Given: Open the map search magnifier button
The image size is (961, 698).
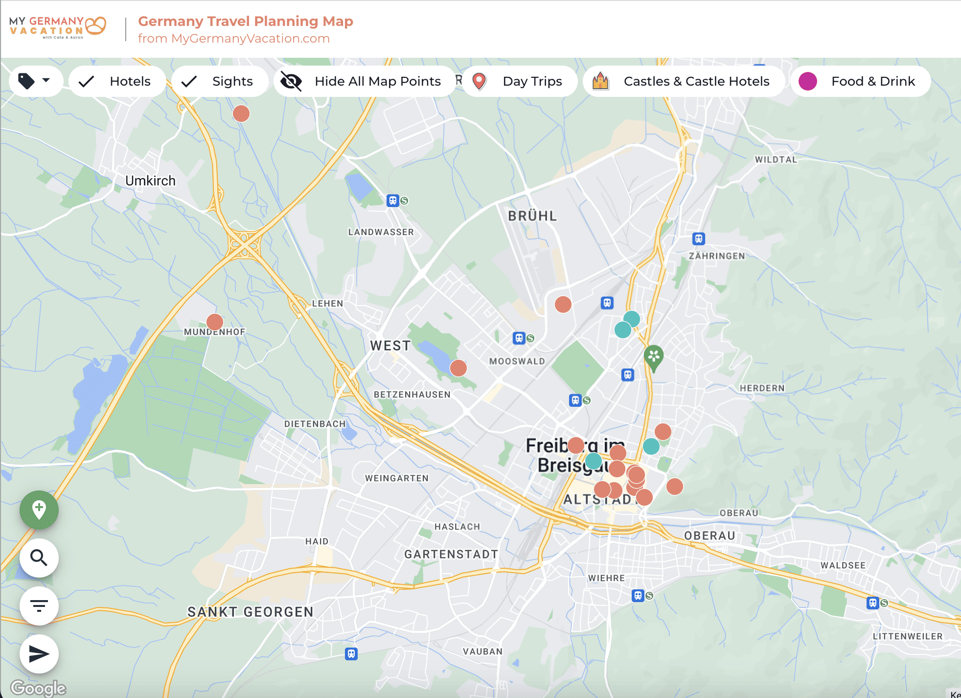Looking at the screenshot, I should click(39, 558).
